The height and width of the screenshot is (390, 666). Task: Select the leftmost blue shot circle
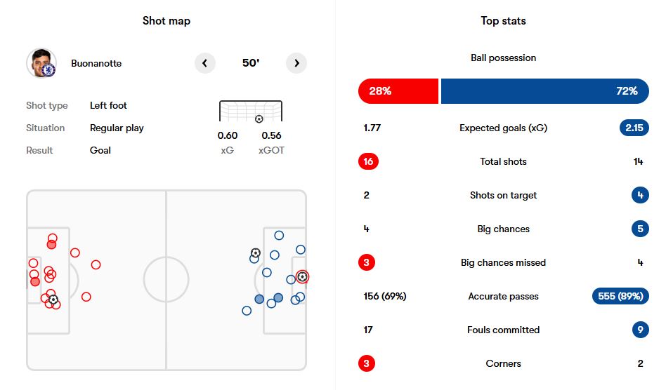coord(247,311)
